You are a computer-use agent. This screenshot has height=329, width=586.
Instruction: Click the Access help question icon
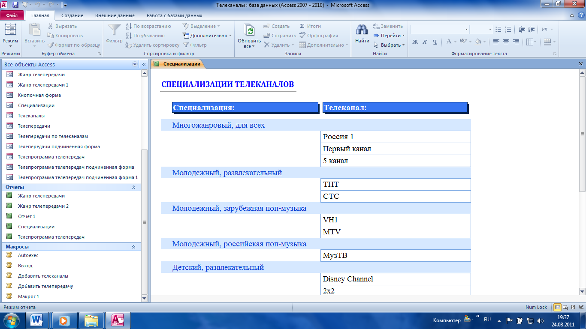point(581,15)
